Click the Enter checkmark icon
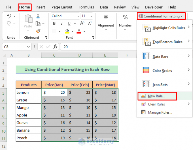 coord(48,47)
